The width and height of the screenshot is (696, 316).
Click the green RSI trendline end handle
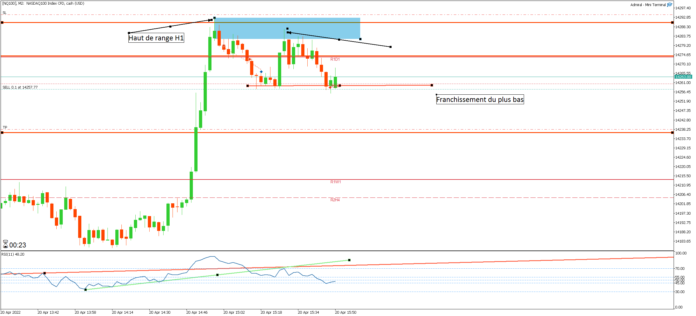pos(349,260)
